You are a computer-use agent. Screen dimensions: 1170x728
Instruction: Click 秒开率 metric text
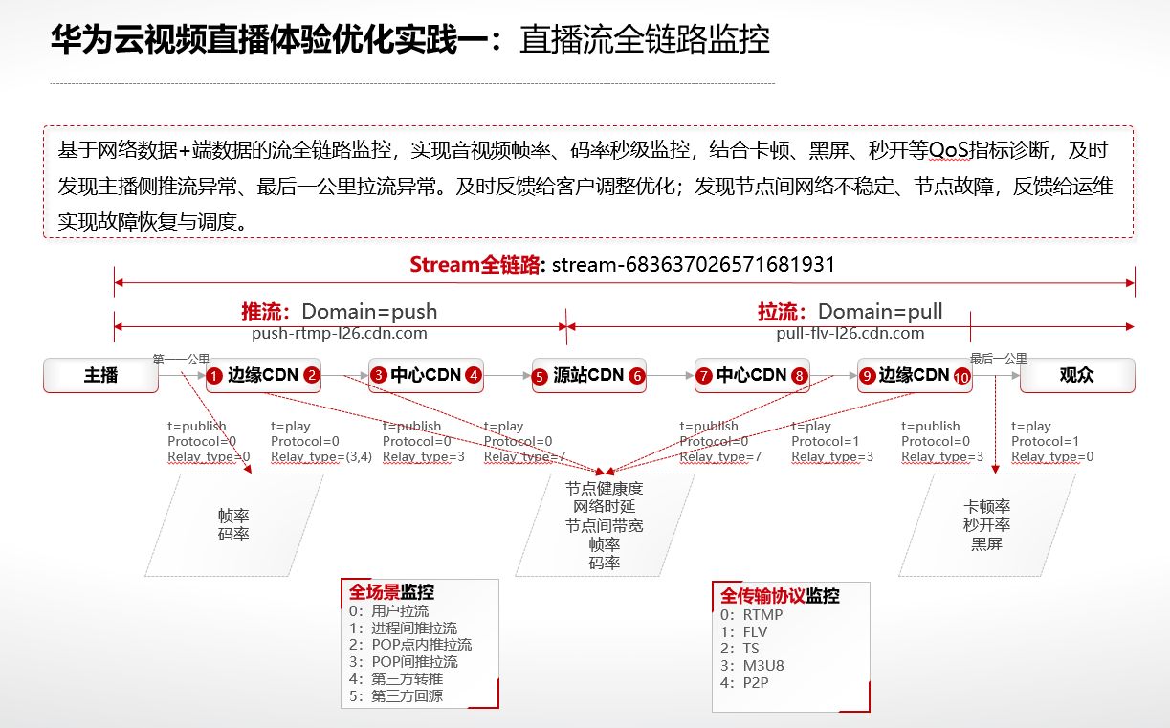click(987, 525)
